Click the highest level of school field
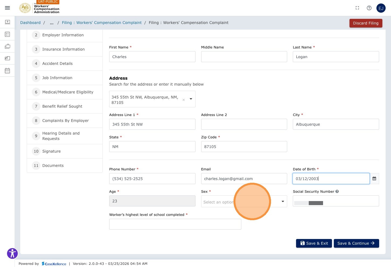Viewport: 391px width, 267px height. 175,224
